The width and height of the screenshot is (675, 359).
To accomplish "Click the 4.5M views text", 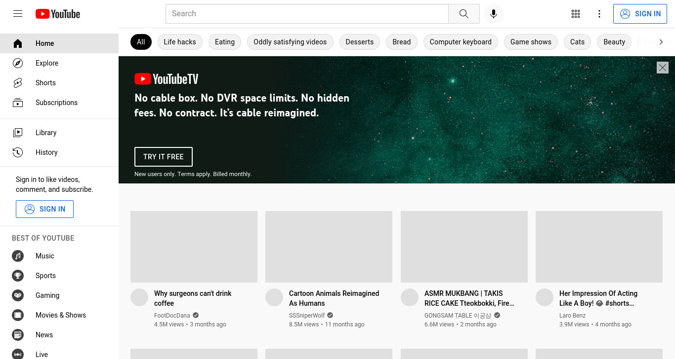I will (169, 324).
